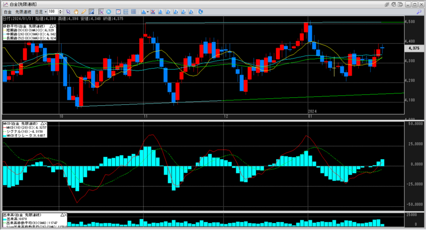Collapse the MACD legend with triangle
The width and height of the screenshot is (426, 230).
pos(42,124)
